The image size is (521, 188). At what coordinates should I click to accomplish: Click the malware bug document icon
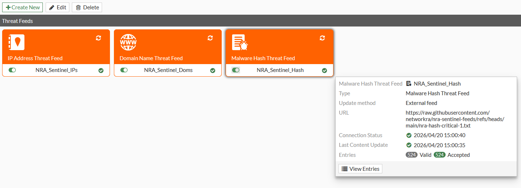240,43
